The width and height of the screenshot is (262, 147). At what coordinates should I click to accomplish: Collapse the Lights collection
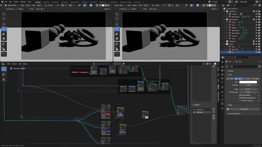click(224, 44)
